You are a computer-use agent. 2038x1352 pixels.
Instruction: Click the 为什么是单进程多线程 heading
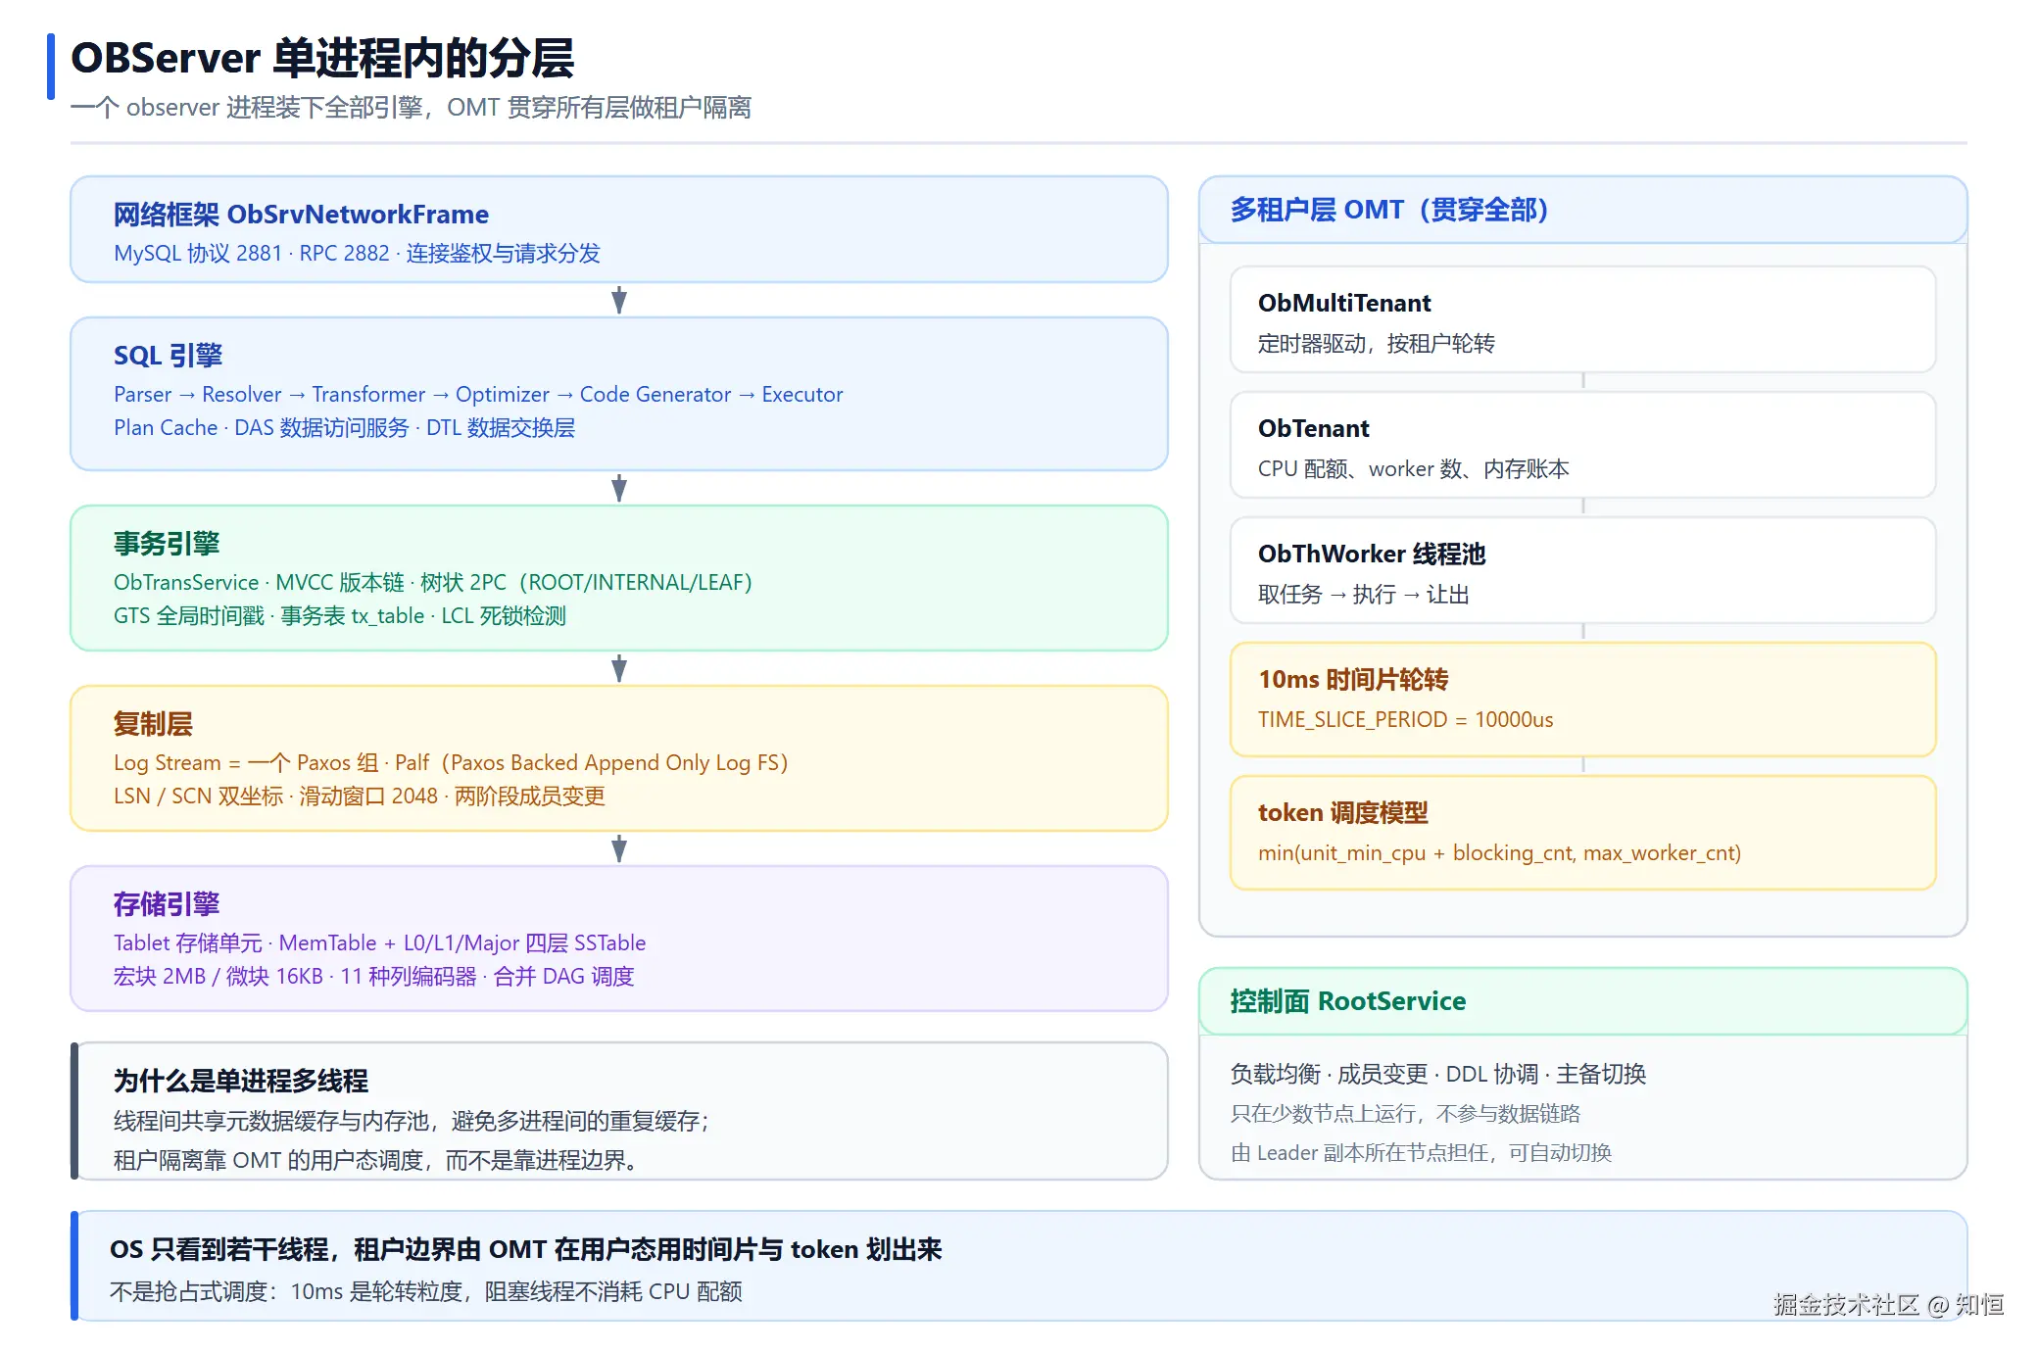click(x=241, y=1081)
